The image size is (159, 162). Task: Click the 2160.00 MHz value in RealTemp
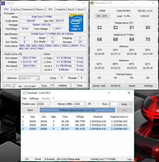tap(123, 11)
